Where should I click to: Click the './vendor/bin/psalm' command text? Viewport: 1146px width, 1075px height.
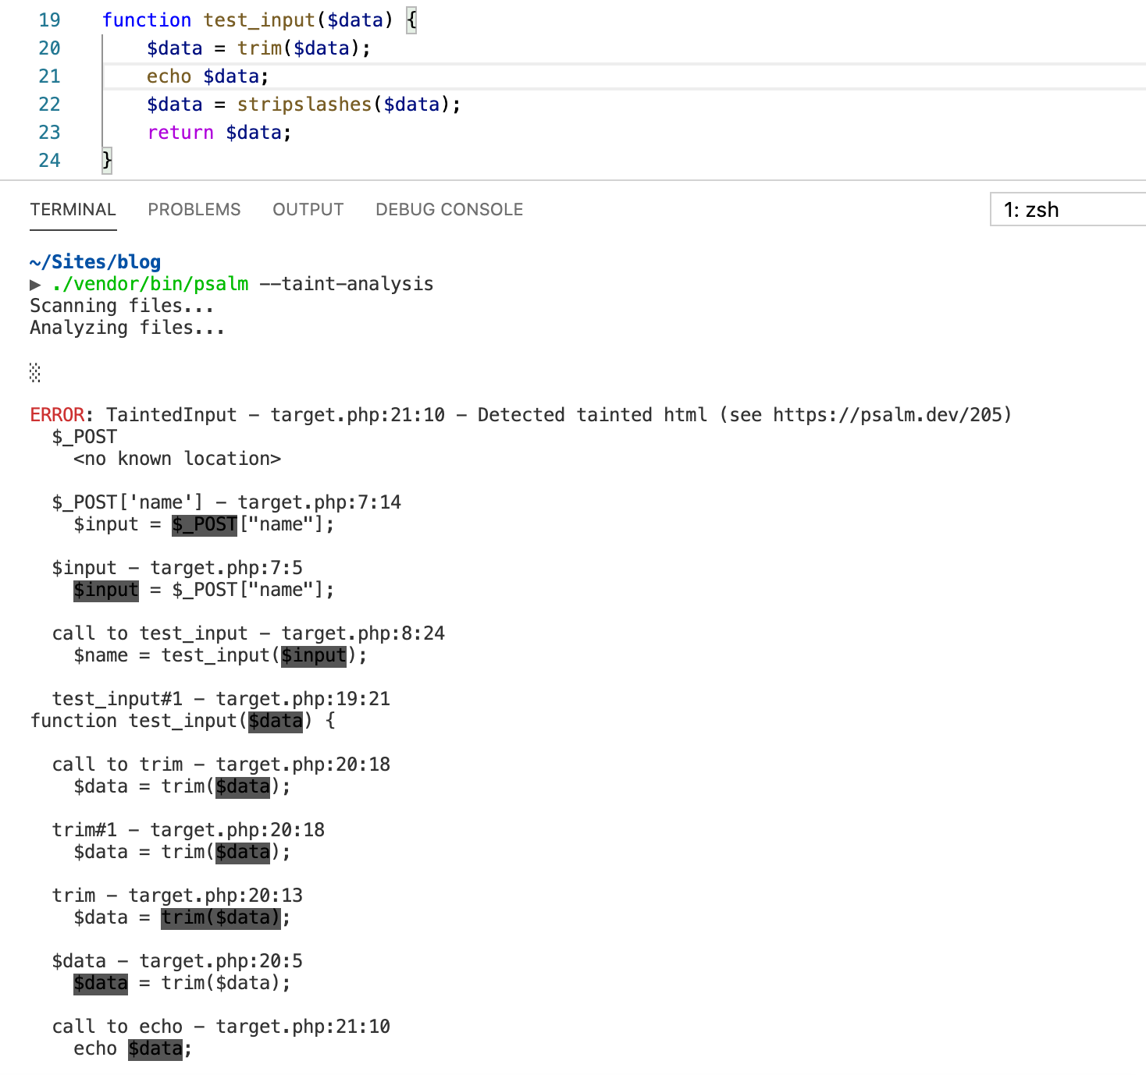coord(151,283)
